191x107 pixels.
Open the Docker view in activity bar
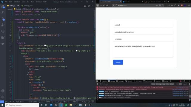coord(3,44)
